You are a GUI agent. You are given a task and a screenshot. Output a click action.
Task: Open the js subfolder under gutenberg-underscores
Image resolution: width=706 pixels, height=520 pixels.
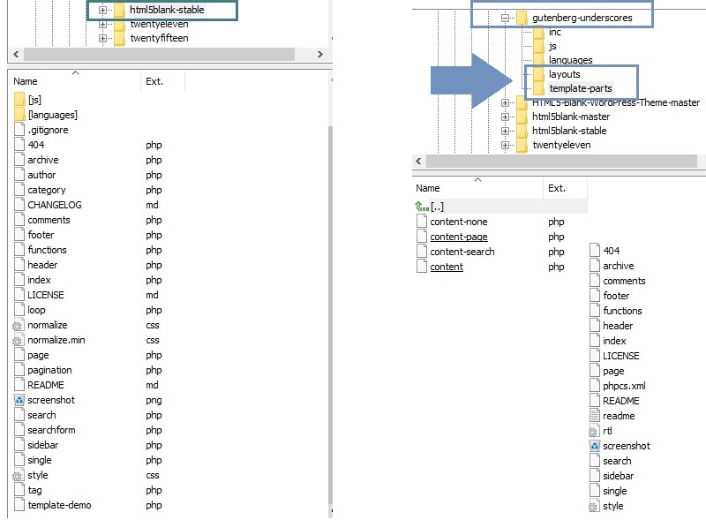(x=553, y=46)
